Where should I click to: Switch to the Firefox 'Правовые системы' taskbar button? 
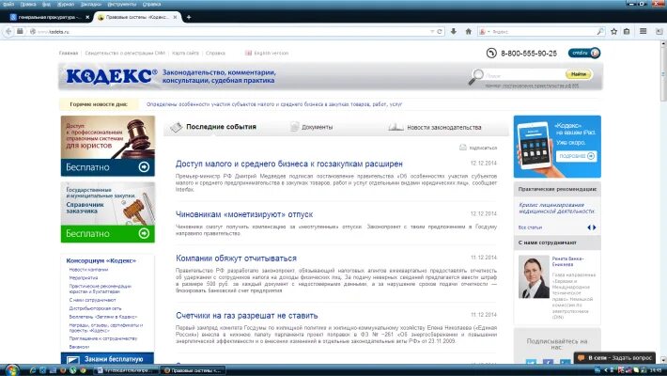click(193, 370)
